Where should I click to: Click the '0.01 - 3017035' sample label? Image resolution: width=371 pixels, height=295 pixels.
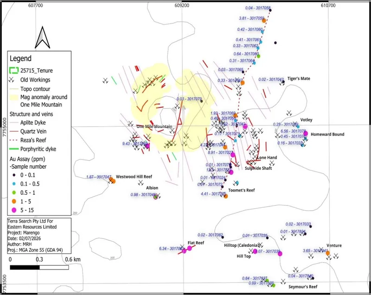point(255,236)
